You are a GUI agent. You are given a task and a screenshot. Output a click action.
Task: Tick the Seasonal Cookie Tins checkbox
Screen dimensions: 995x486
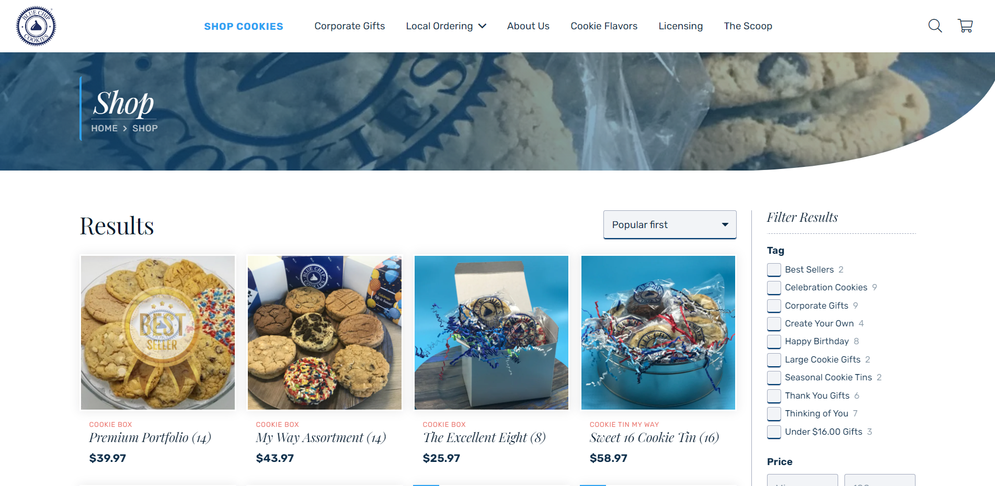[774, 378]
